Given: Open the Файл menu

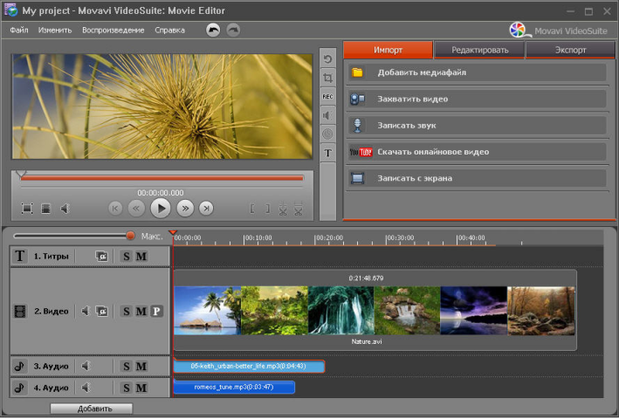Looking at the screenshot, I should tap(19, 30).
